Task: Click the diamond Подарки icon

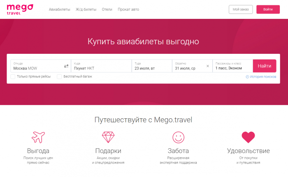Action: 108,137
